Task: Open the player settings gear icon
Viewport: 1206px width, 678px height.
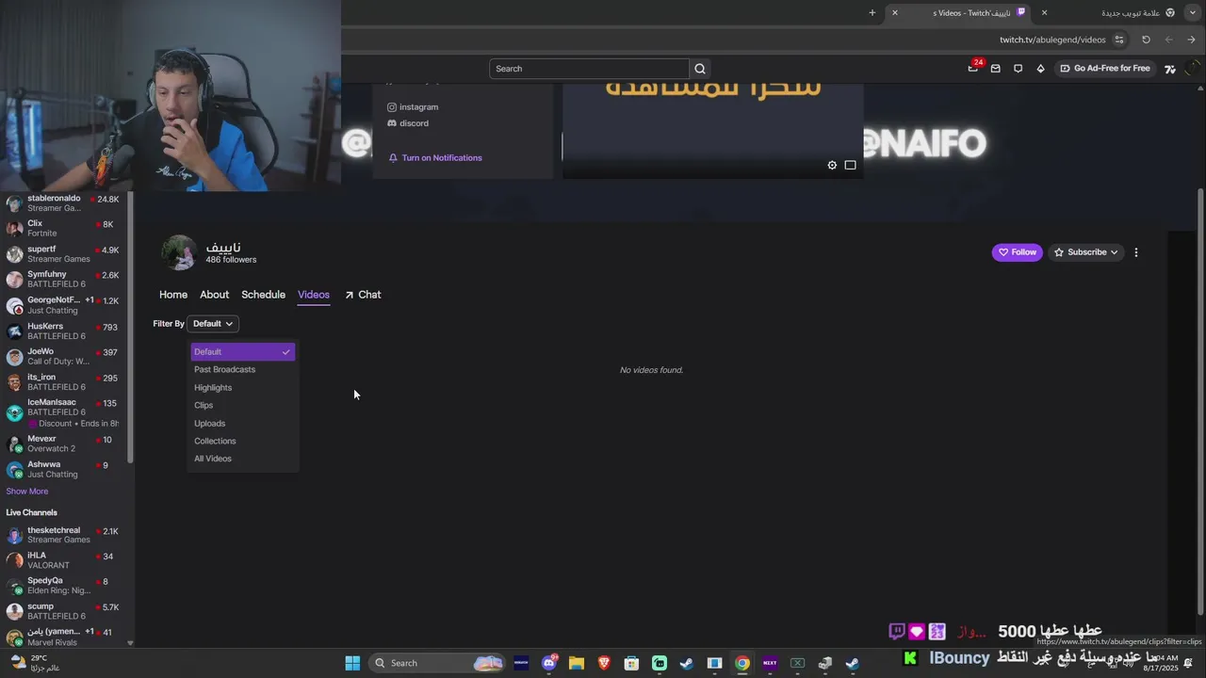Action: pos(832,165)
